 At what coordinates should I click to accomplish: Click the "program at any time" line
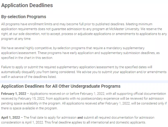coord(16,39)
